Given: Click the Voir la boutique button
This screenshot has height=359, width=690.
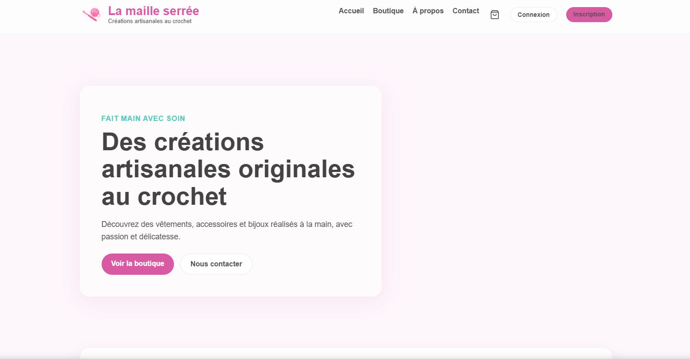Looking at the screenshot, I should (138, 264).
